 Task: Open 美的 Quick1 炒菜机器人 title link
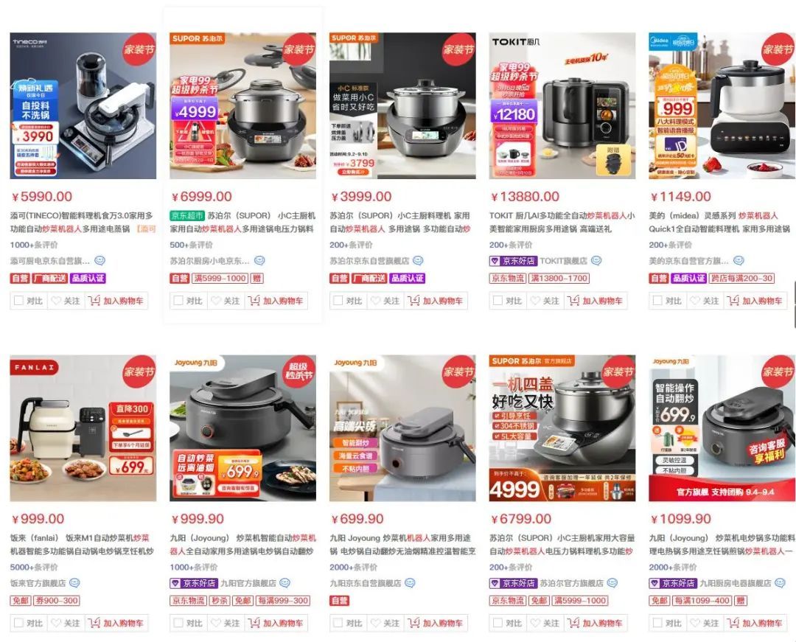pos(720,223)
